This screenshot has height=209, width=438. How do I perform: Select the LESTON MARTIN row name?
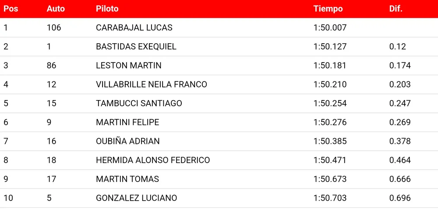click(x=129, y=66)
